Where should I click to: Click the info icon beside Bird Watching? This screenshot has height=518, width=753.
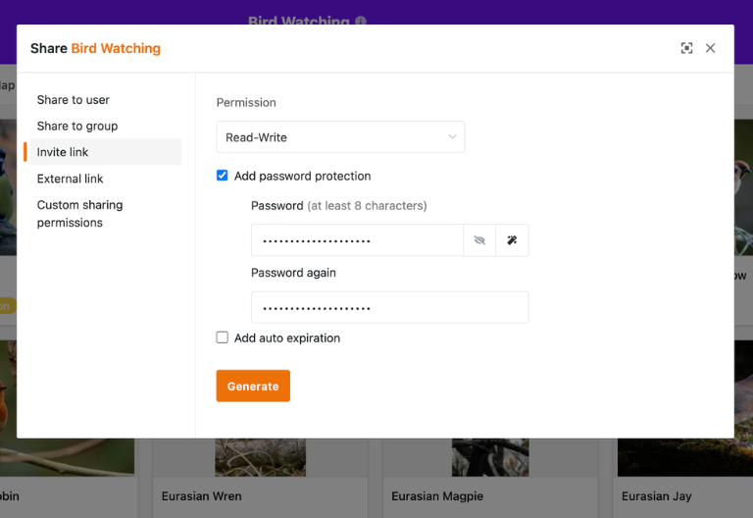coord(361,22)
